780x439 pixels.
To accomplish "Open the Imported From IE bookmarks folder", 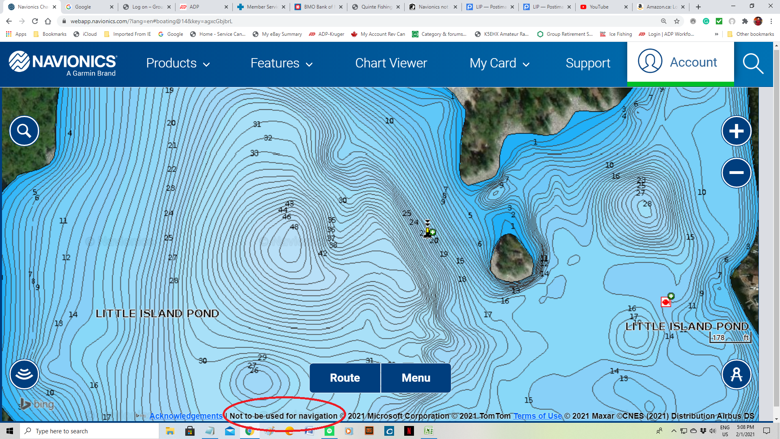I will (x=128, y=34).
